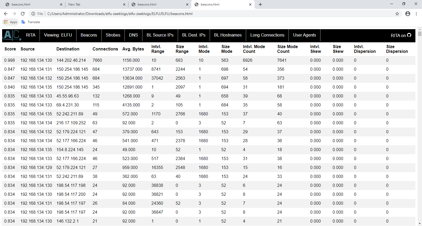Select avg bytes value 84.000
Screen dimensions: 422x226
tap(129, 203)
